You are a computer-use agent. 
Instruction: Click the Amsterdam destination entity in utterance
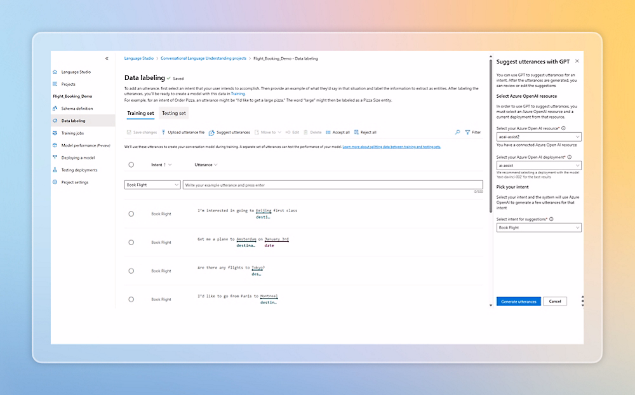point(246,239)
